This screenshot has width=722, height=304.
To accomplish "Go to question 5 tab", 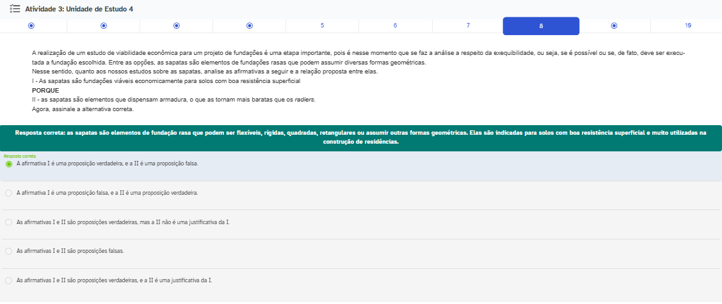I will pyautogui.click(x=322, y=26).
